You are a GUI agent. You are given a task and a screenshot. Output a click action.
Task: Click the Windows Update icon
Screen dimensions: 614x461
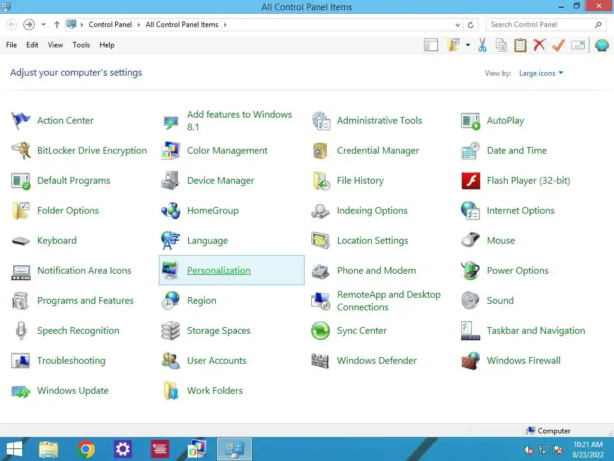tap(21, 391)
